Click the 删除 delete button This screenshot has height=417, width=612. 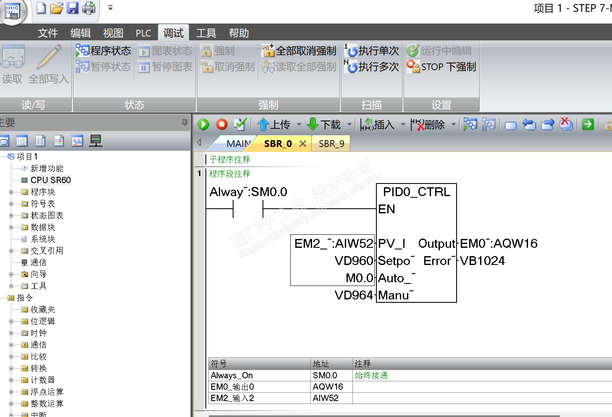(428, 124)
